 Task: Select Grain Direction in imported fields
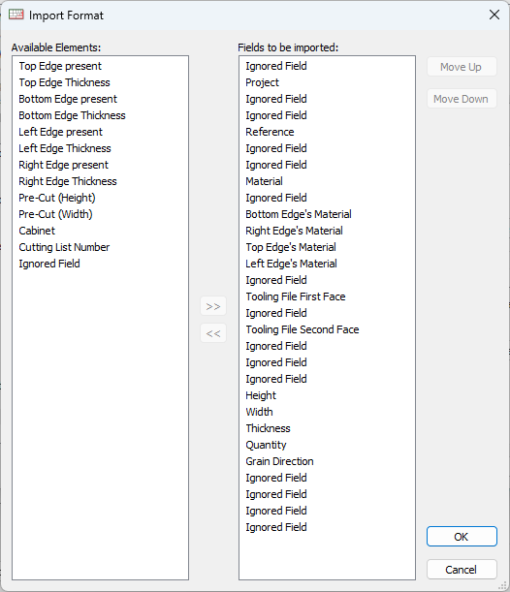[x=279, y=461]
